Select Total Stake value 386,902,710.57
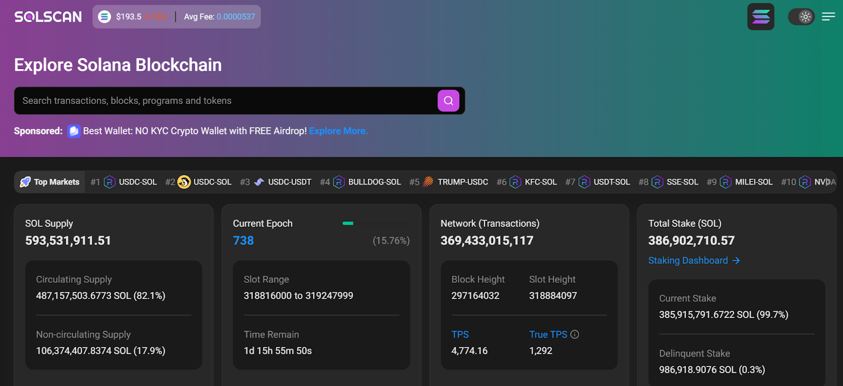 [x=691, y=240]
